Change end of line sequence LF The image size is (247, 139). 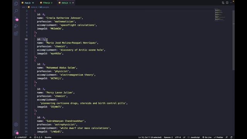tap(184, 137)
